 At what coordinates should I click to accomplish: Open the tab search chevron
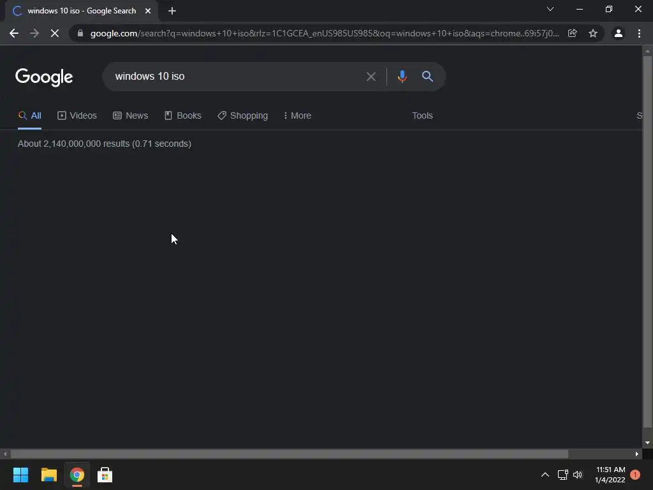(x=550, y=9)
